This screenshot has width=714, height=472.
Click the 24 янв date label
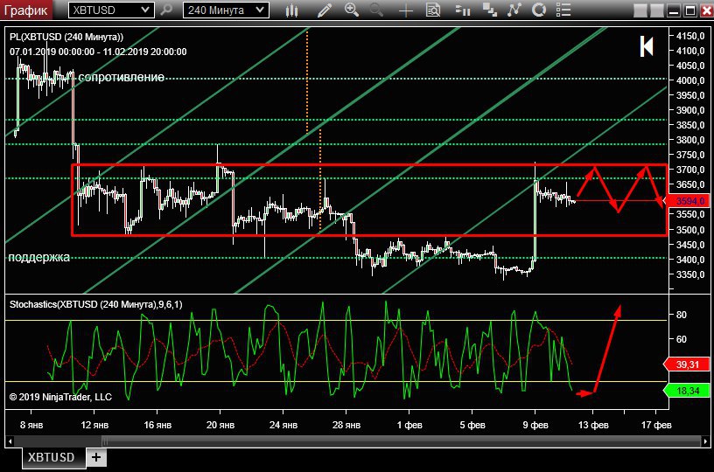pyautogui.click(x=283, y=425)
